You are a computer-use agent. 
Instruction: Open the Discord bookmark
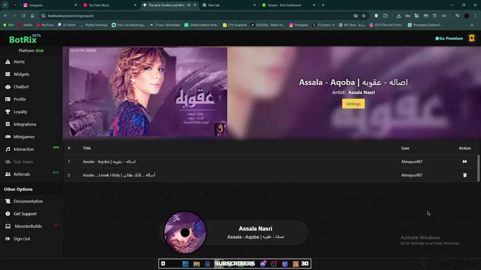[x=386, y=25]
